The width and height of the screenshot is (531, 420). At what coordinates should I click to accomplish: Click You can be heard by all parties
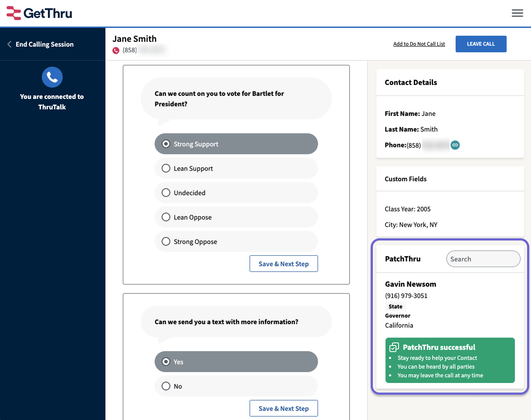pos(436,366)
